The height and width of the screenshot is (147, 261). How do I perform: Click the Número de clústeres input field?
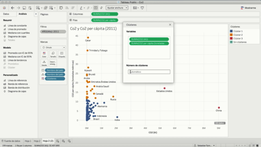pos(149,72)
